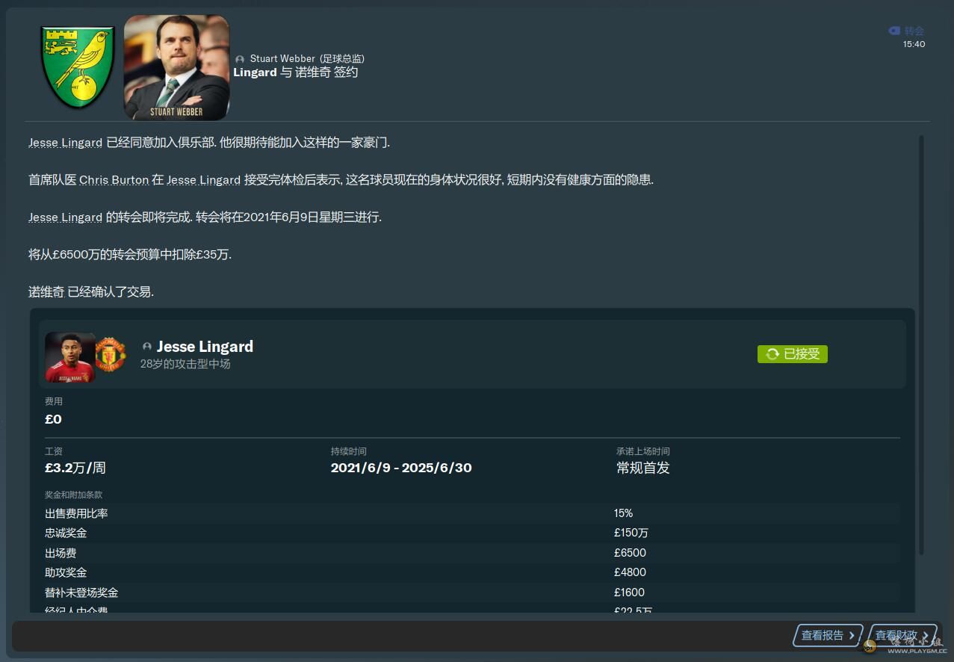The width and height of the screenshot is (954, 662).
Task: Select the 忠诚奖金 row
Action: [x=472, y=533]
